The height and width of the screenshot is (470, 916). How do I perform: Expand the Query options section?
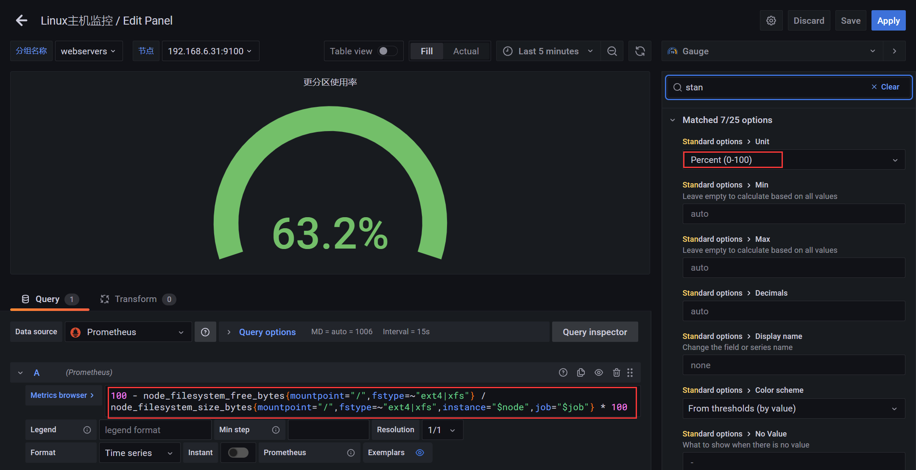(x=267, y=332)
